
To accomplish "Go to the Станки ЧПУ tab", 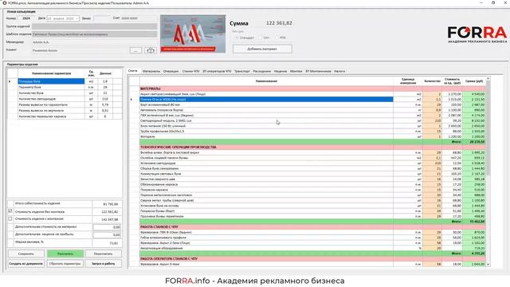I will (x=190, y=71).
